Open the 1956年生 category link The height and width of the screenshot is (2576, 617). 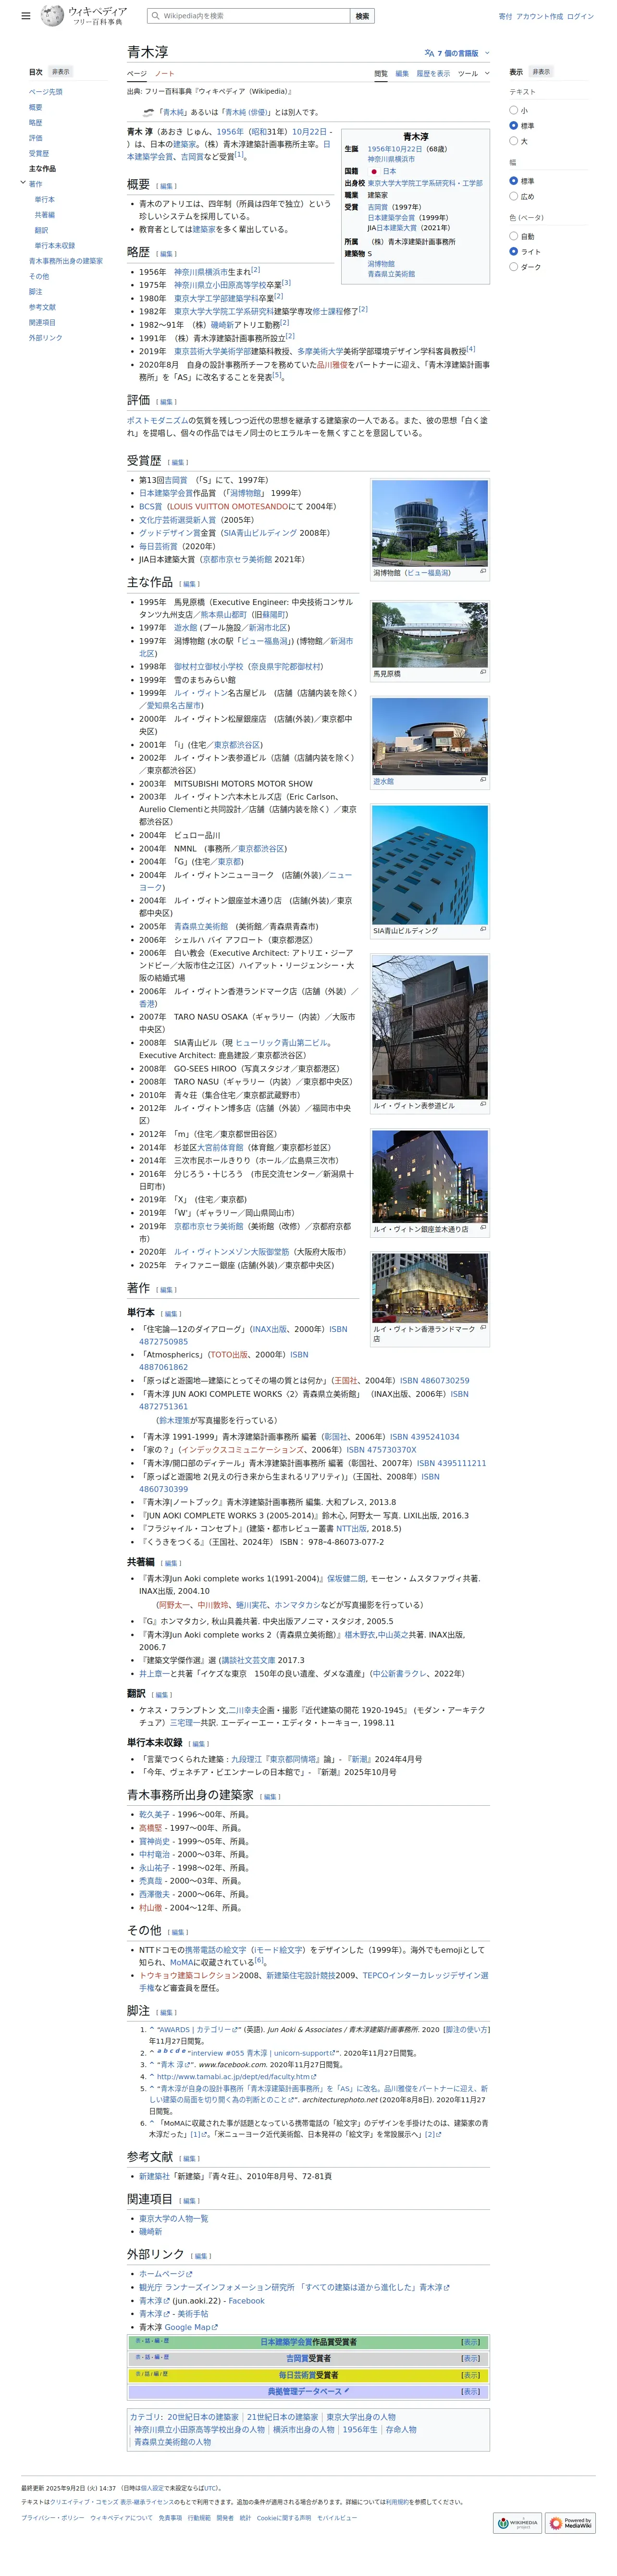point(359,2429)
